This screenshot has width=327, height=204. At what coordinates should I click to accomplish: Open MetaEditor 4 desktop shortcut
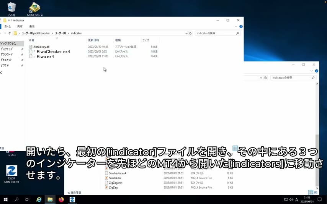click(x=34, y=9)
